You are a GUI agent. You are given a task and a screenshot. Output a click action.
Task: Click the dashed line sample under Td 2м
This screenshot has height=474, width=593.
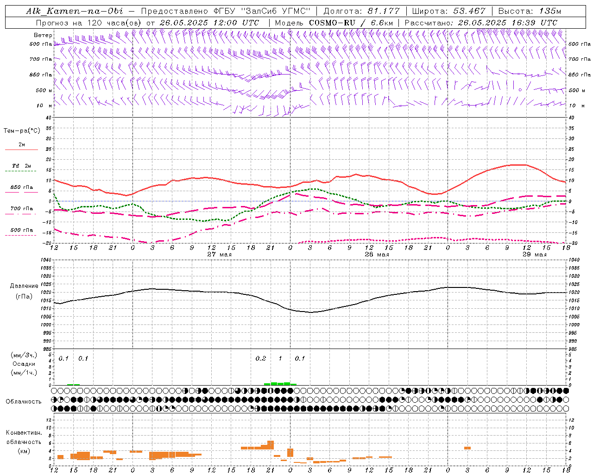click(x=21, y=171)
